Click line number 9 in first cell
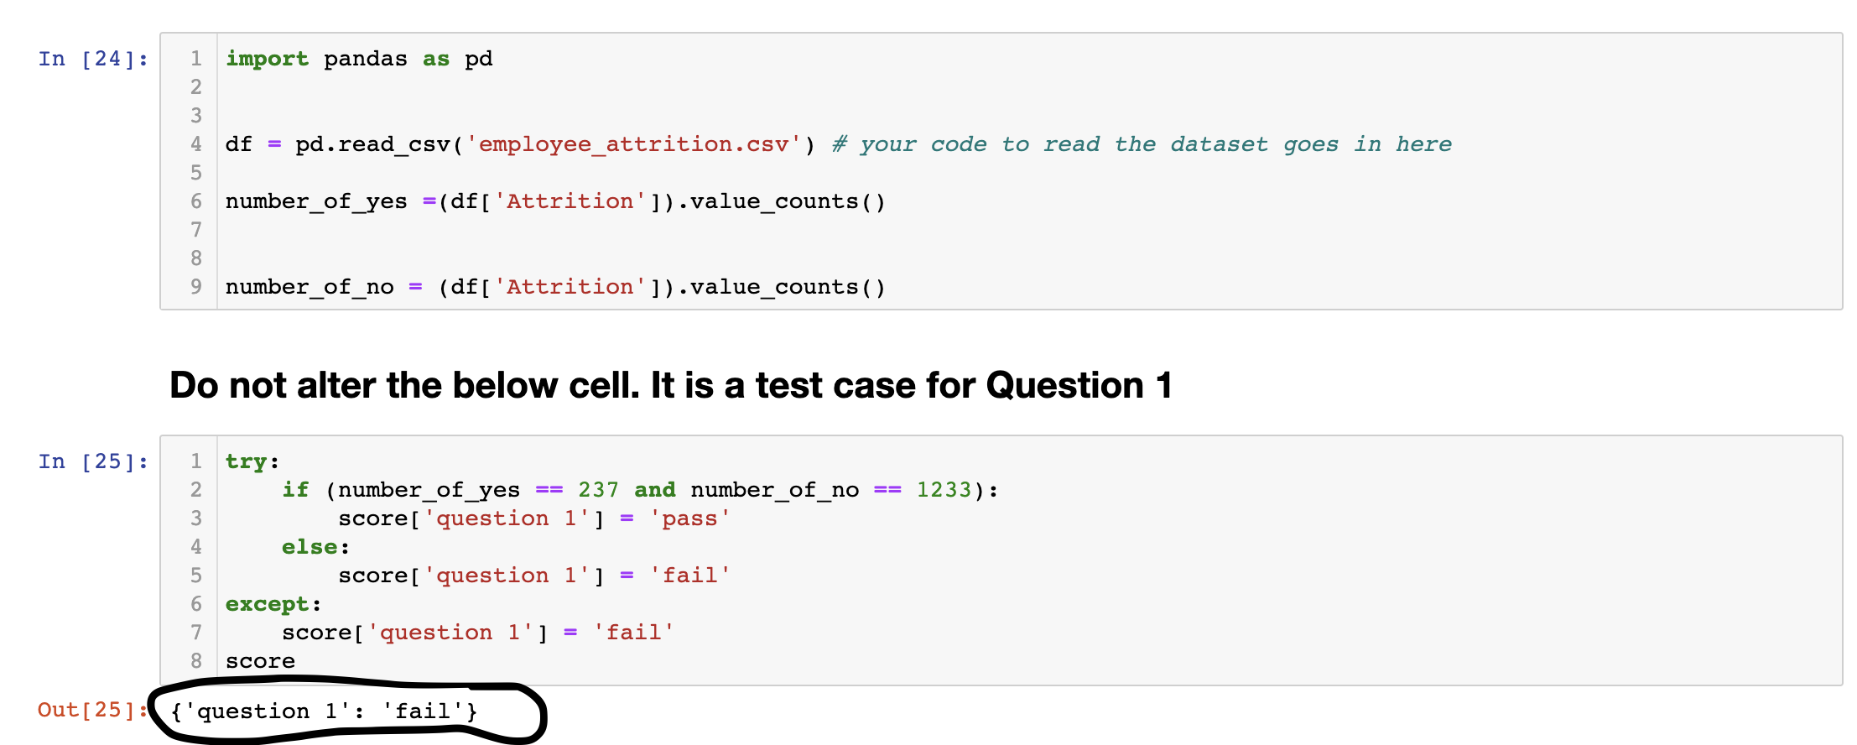Screen dimensions: 1857x745 click(x=196, y=287)
